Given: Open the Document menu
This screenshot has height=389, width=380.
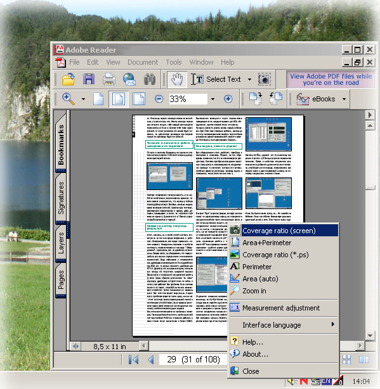Looking at the screenshot, I should point(143,62).
